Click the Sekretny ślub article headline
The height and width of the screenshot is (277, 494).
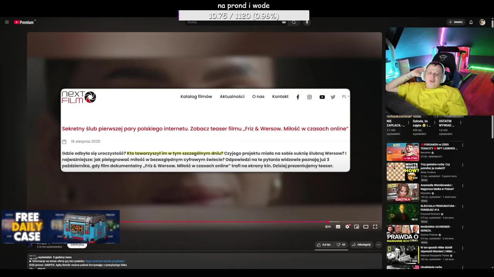click(x=205, y=128)
